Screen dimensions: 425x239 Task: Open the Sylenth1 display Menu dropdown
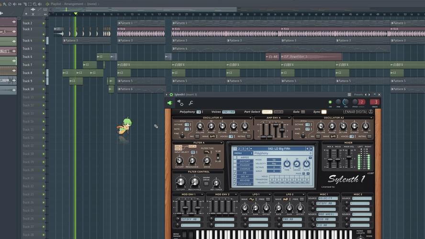click(x=243, y=153)
